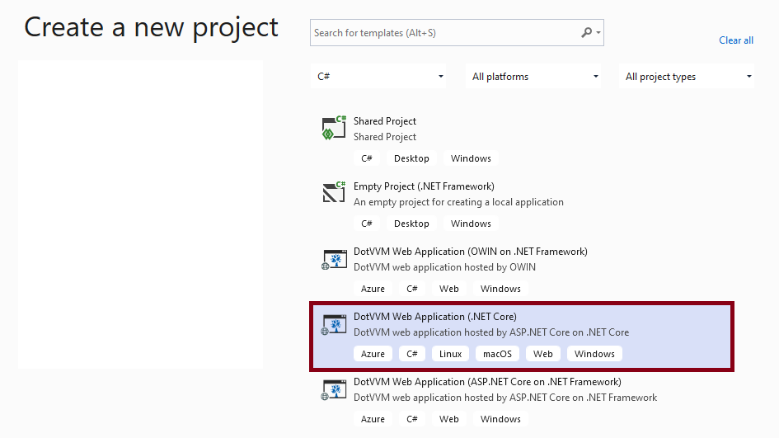
Task: Click C# tag under DotVVM OWIN template
Action: 412,289
